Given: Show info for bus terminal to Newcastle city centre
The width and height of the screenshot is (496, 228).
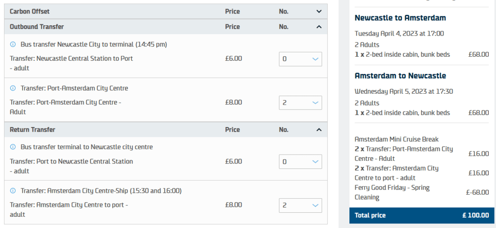Looking at the screenshot, I should pos(13,147).
